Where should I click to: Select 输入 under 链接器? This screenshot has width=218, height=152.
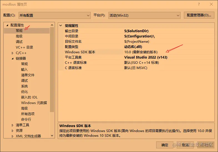[x=24, y=70]
